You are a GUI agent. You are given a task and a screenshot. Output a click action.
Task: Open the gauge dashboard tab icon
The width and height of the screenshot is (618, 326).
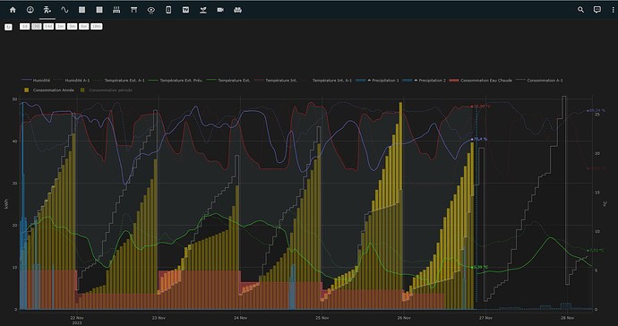point(30,10)
